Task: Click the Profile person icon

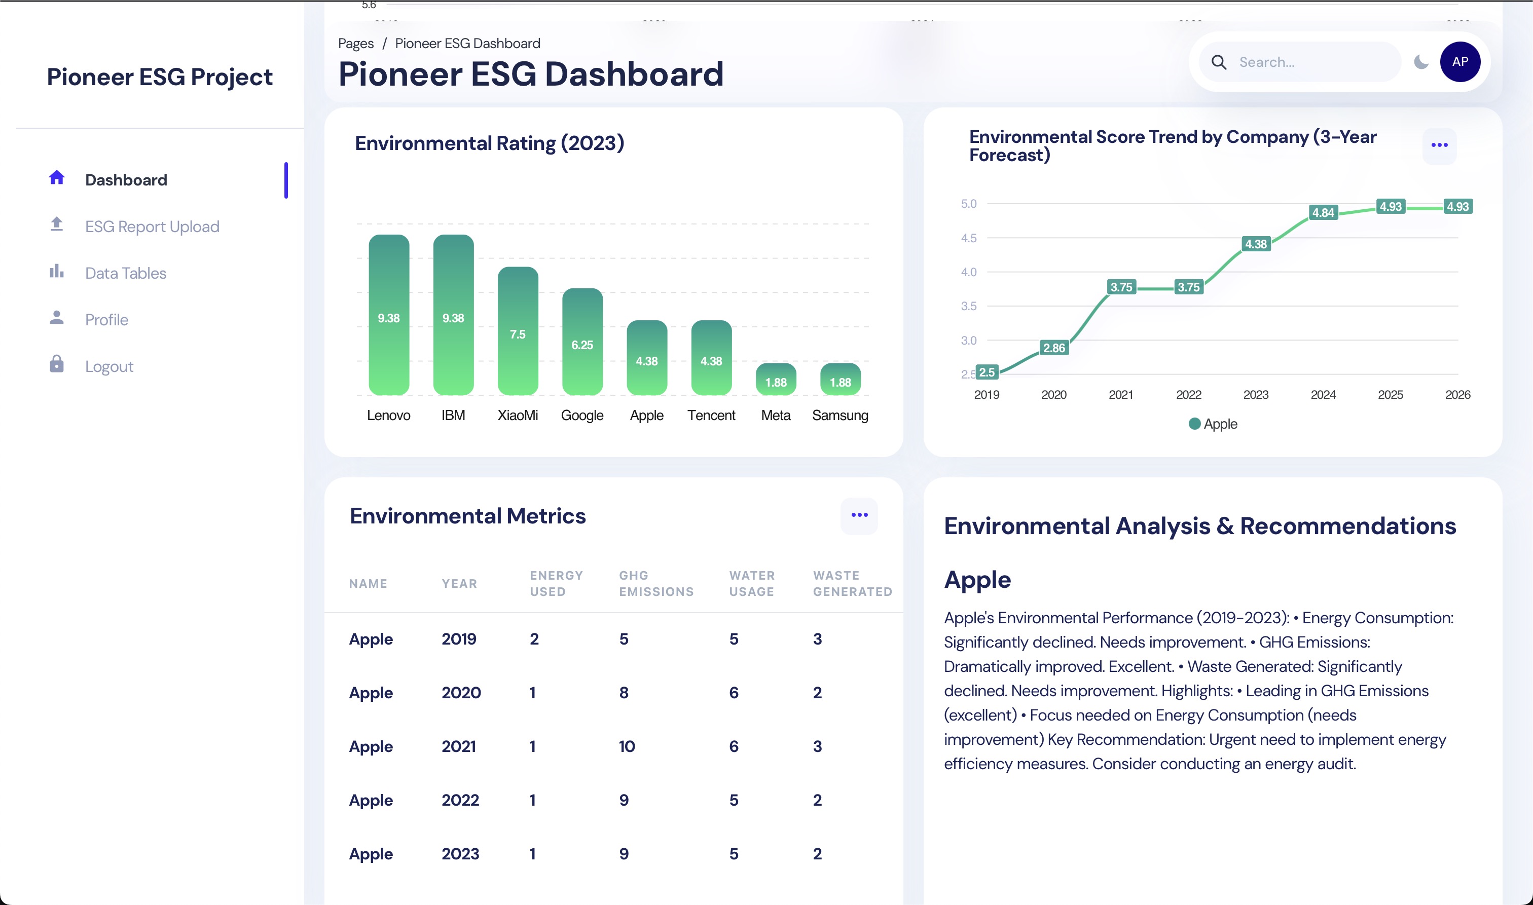Action: point(57,318)
